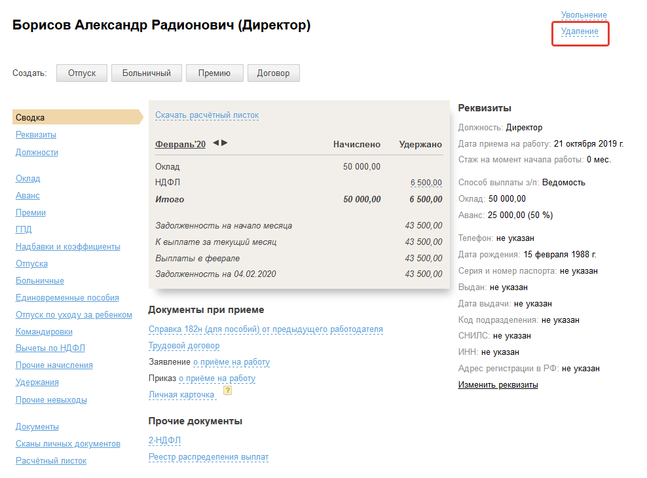
Task: Click the Удаление link
Action: pos(580,31)
